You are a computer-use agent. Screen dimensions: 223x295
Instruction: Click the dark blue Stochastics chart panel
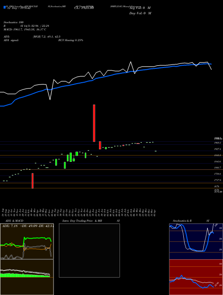(196, 241)
